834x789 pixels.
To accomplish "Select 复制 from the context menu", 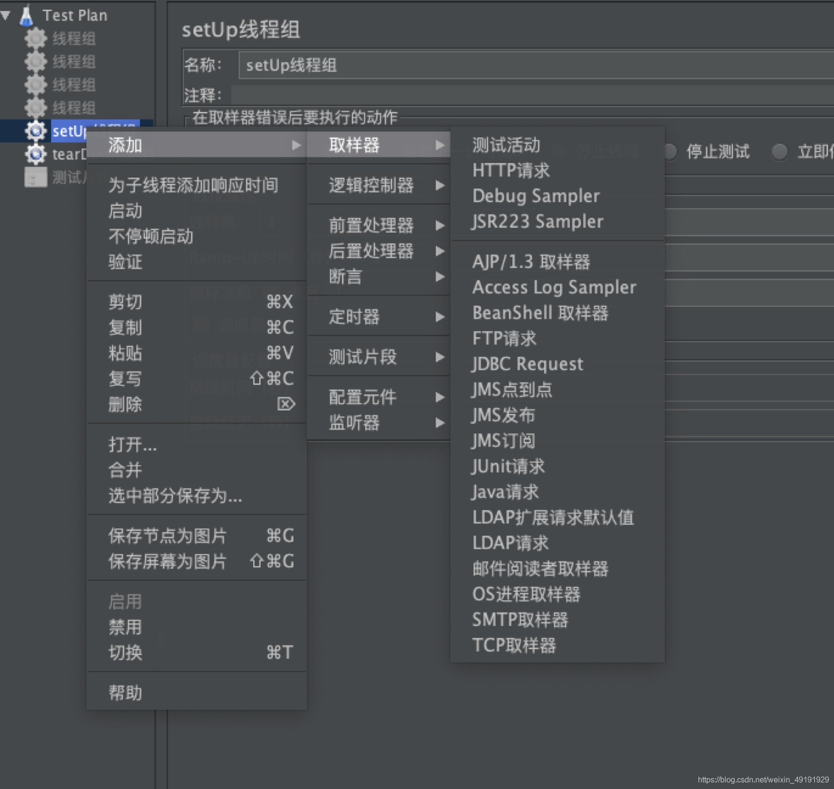I will pyautogui.click(x=196, y=327).
